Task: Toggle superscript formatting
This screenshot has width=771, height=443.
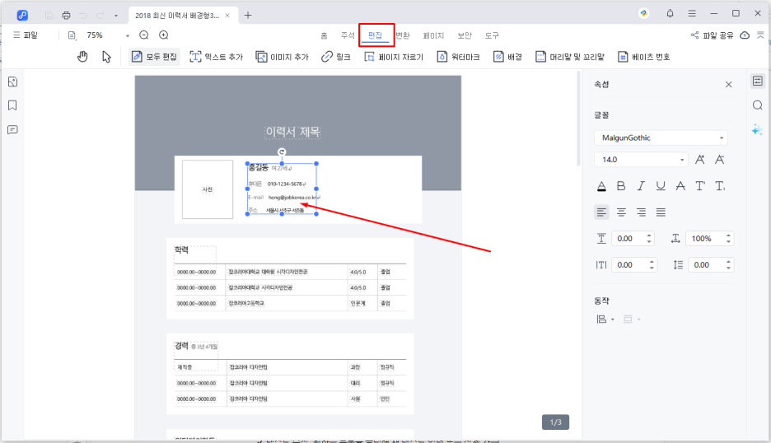Action: pyautogui.click(x=700, y=186)
